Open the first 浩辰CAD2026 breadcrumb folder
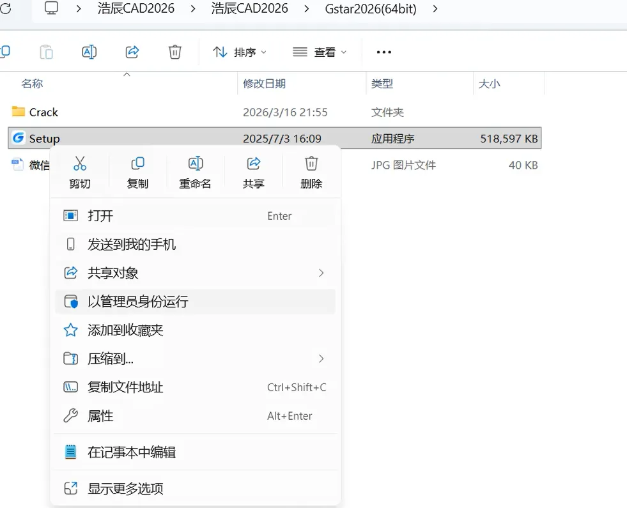Viewport: 627px width, 508px height. tap(136, 8)
